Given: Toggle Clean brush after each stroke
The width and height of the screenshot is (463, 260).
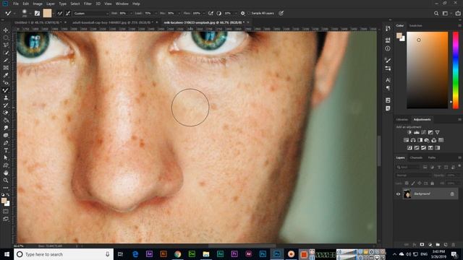Looking at the screenshot, I should coord(68,13).
